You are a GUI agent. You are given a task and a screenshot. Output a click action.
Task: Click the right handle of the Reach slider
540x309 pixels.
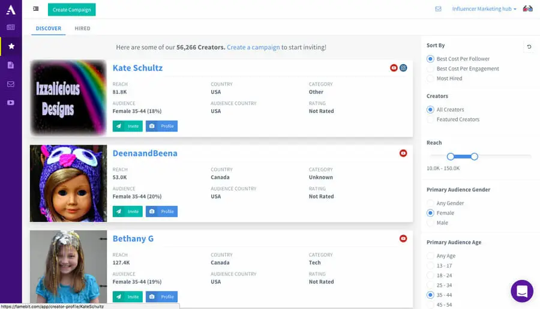[x=474, y=157]
